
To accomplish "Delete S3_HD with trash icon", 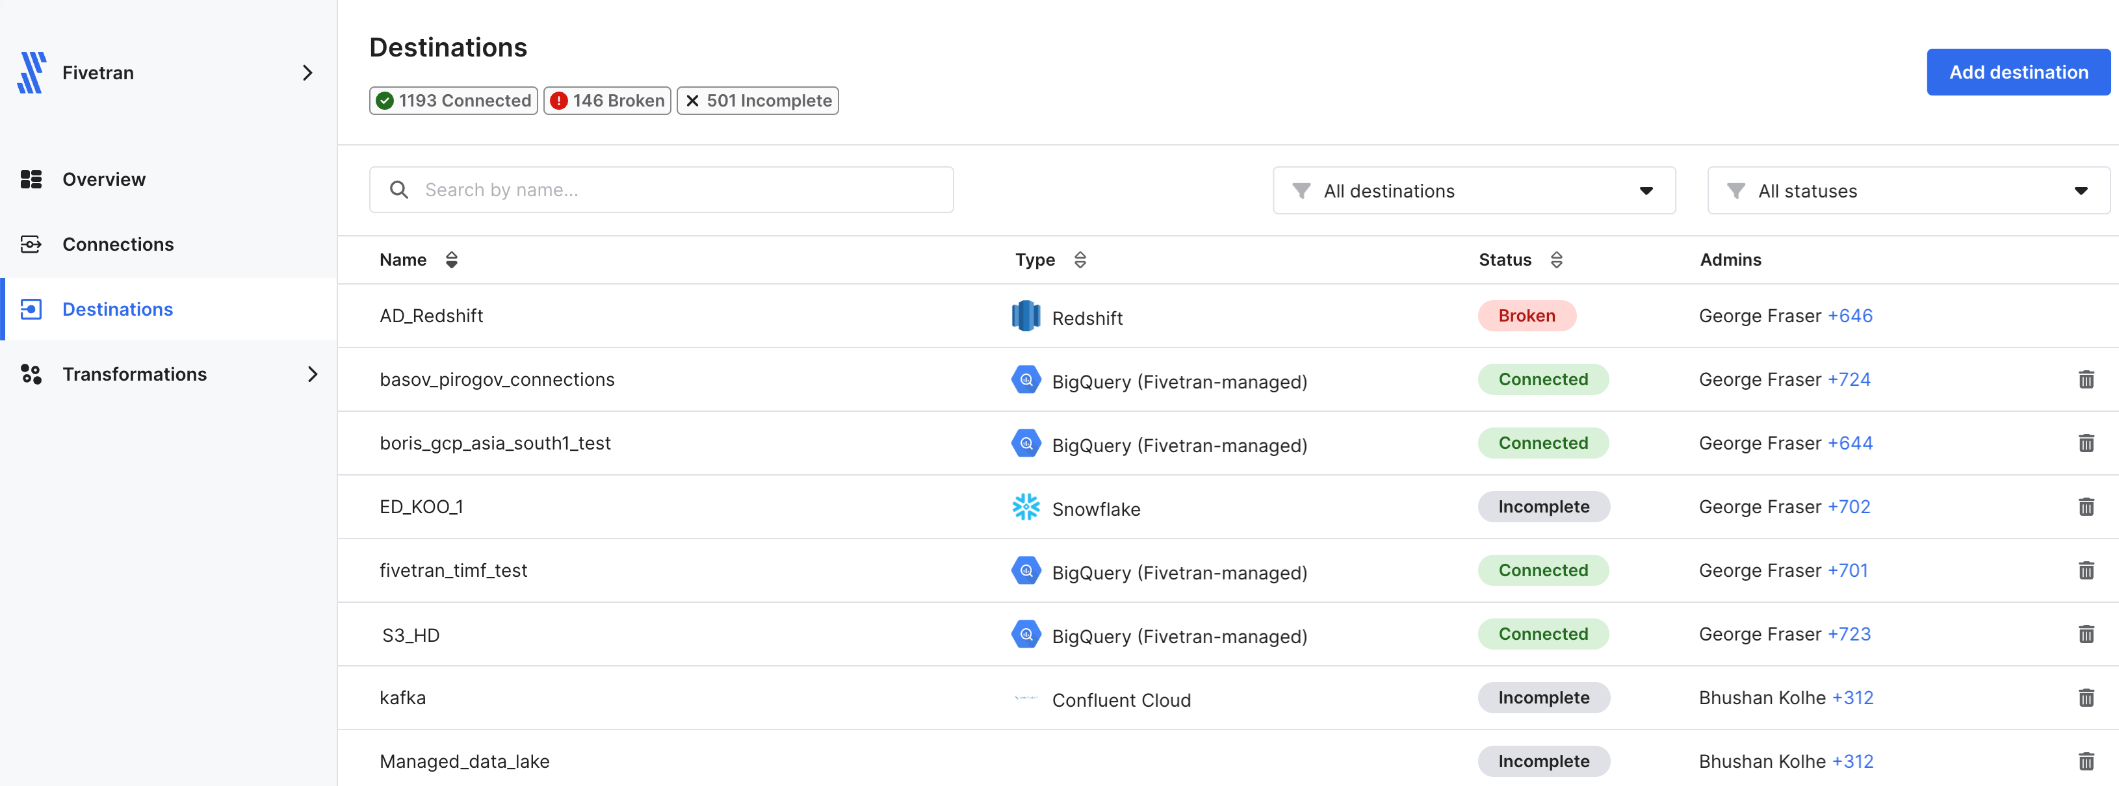I will (2086, 634).
